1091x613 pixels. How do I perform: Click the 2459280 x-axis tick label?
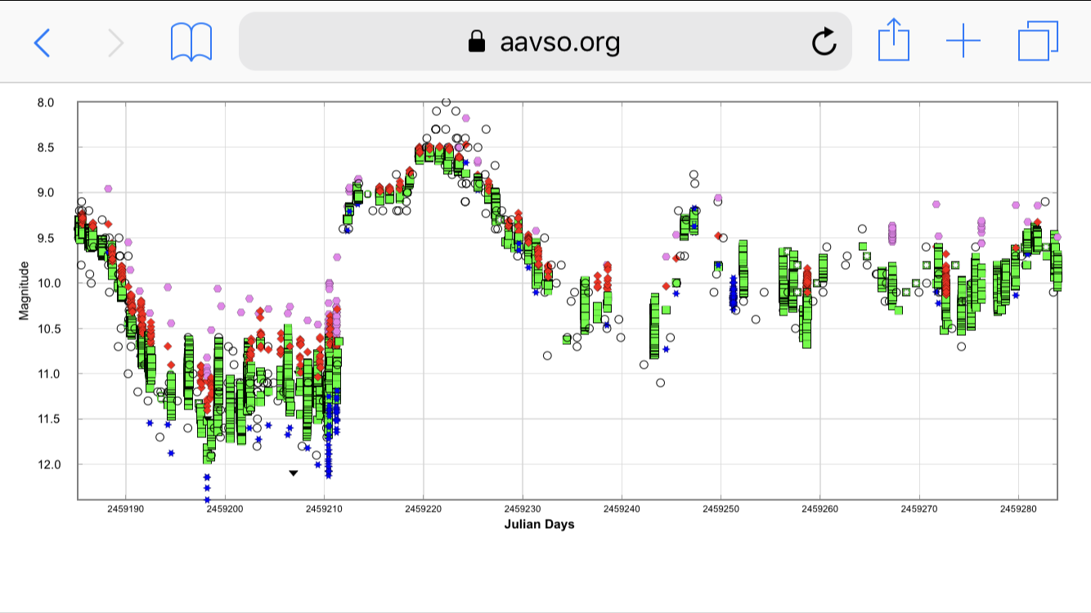pyautogui.click(x=1018, y=509)
